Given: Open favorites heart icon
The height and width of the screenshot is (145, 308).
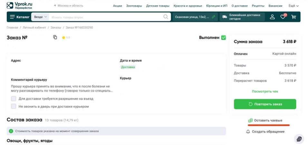Looking at the screenshot, I should tap(283, 17).
